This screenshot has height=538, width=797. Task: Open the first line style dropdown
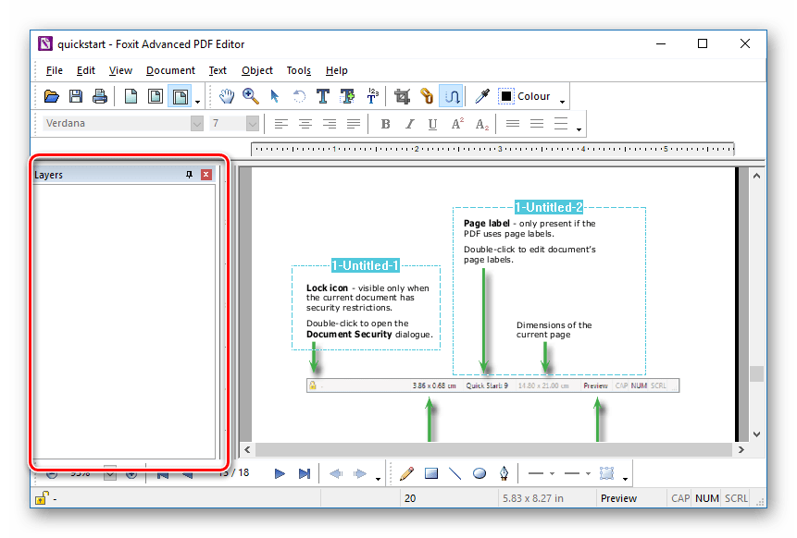[552, 473]
